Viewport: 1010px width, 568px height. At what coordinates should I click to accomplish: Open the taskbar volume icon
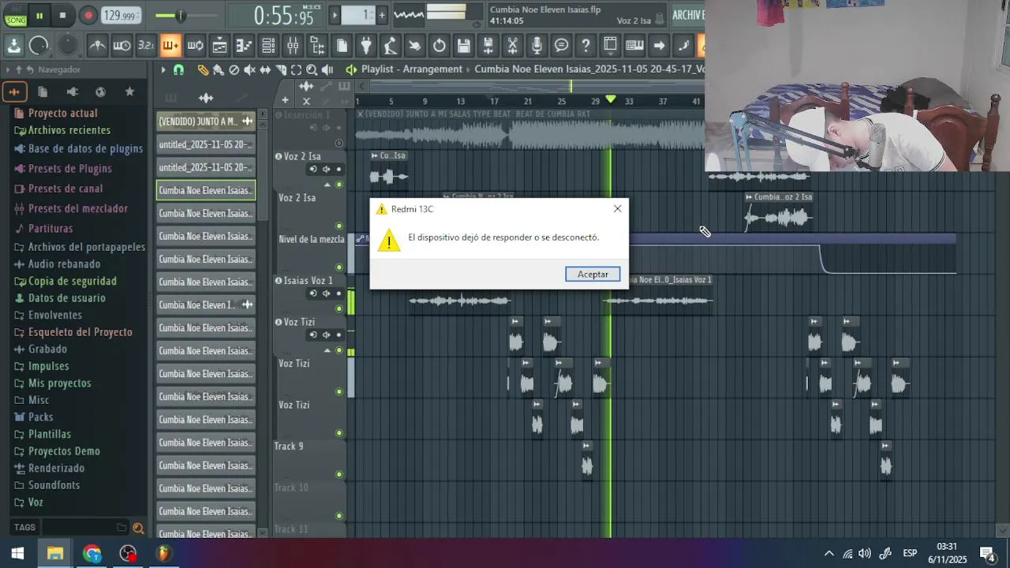tap(865, 554)
